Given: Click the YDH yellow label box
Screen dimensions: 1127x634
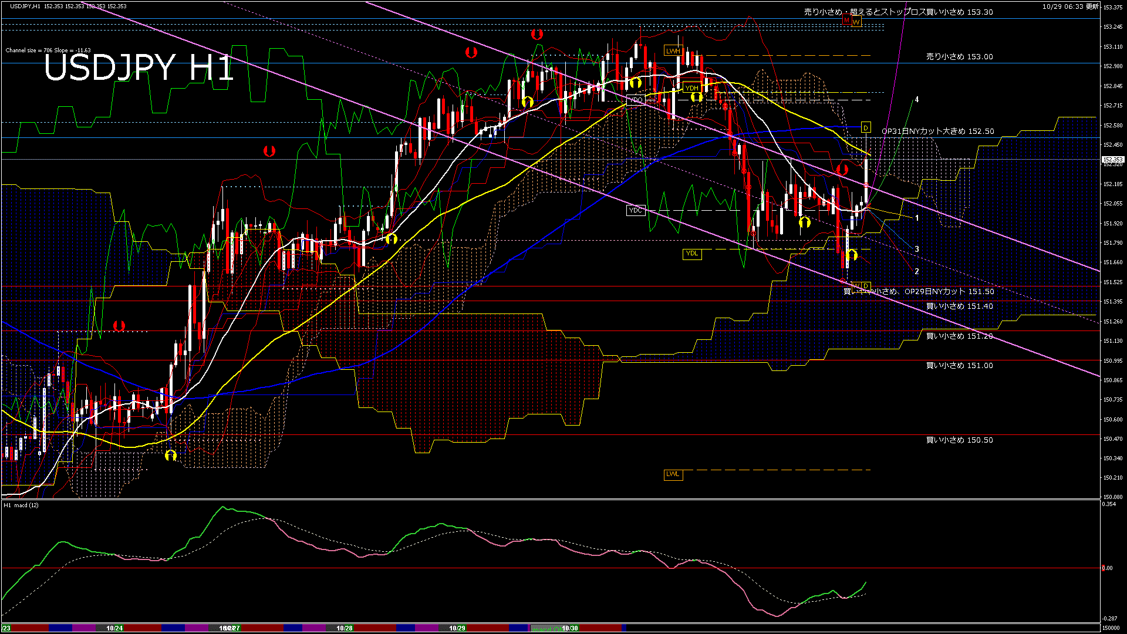Looking at the screenshot, I should click(691, 87).
